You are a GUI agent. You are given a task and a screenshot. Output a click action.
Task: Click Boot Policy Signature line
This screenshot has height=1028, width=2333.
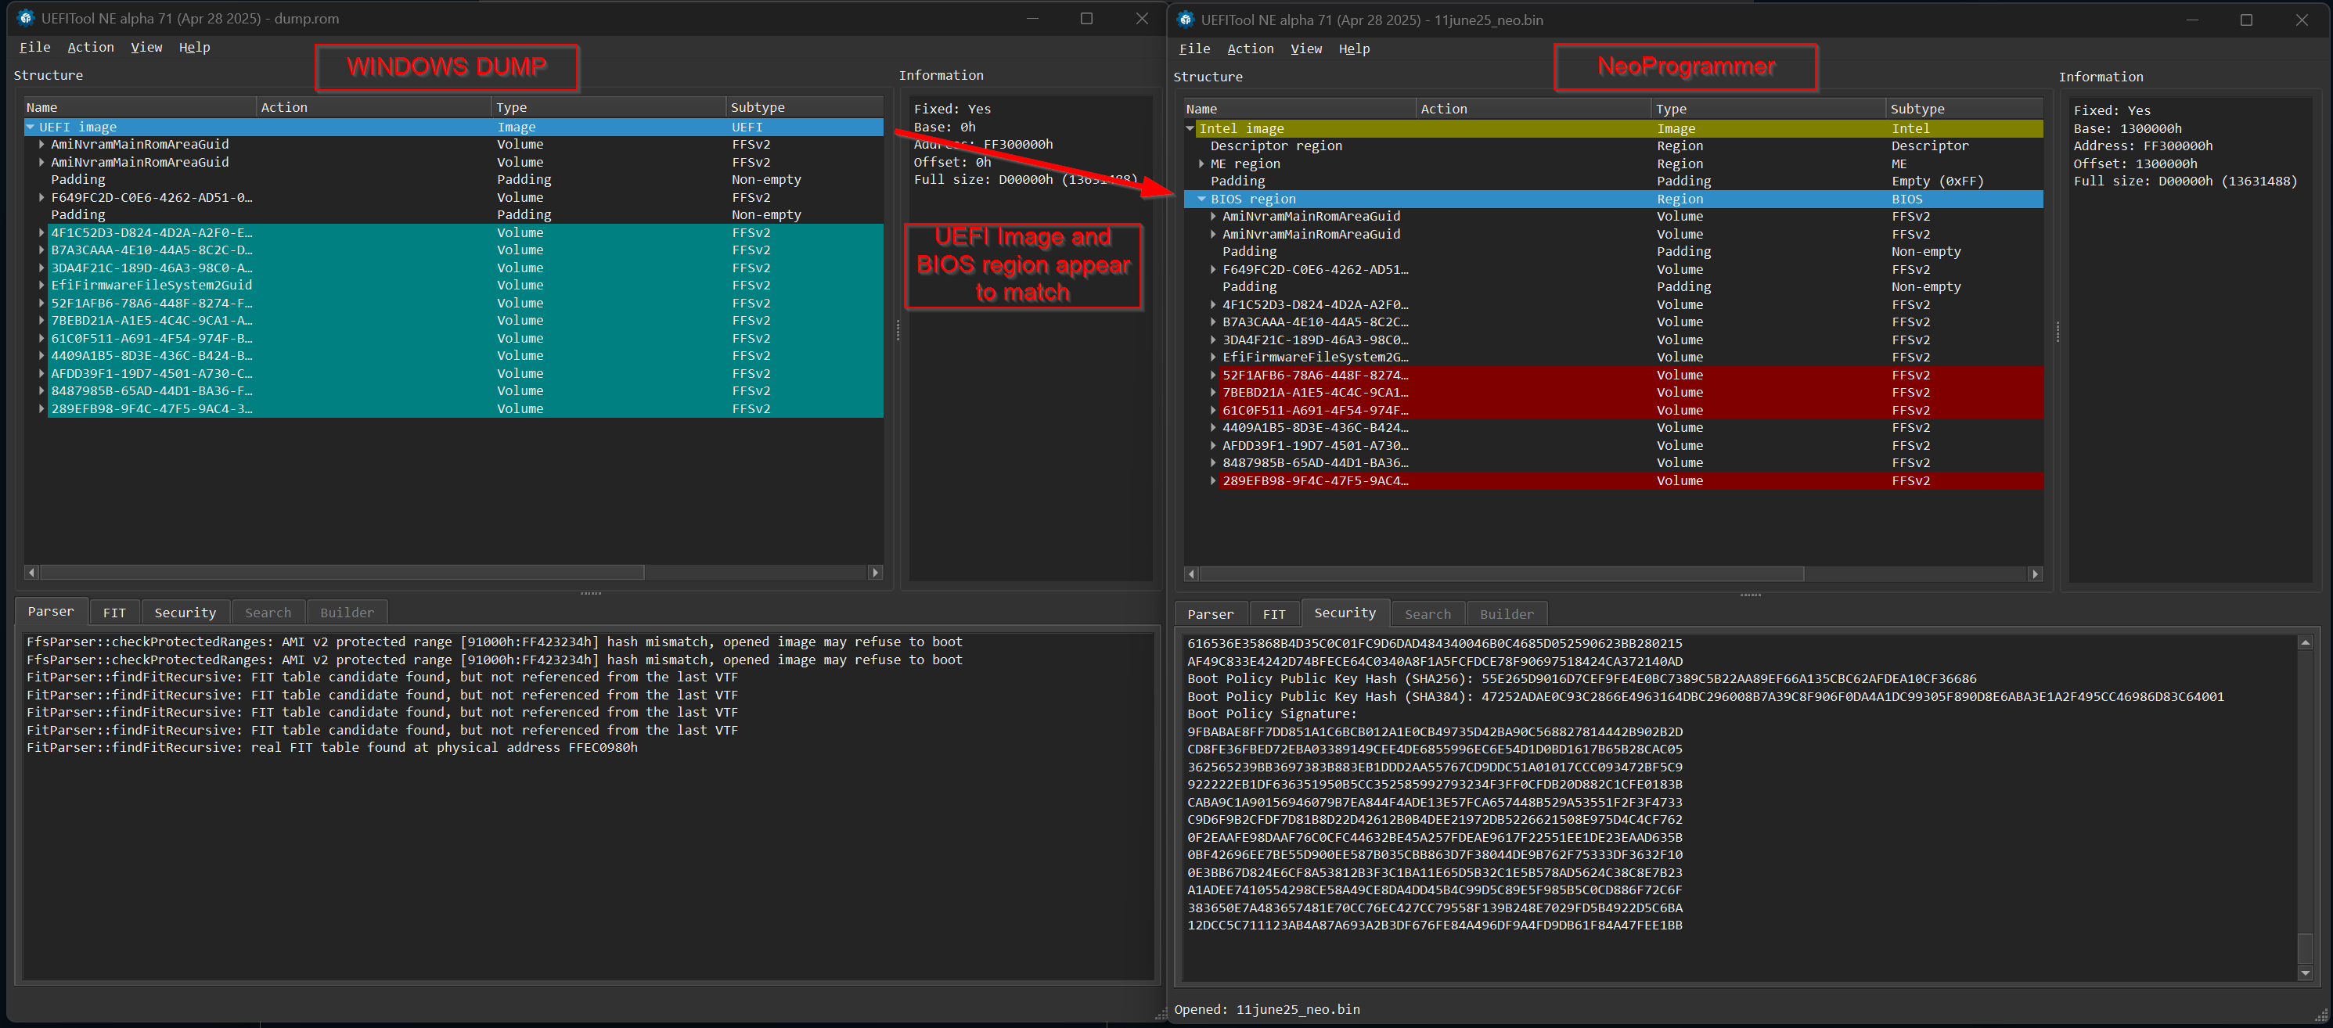(x=1272, y=714)
